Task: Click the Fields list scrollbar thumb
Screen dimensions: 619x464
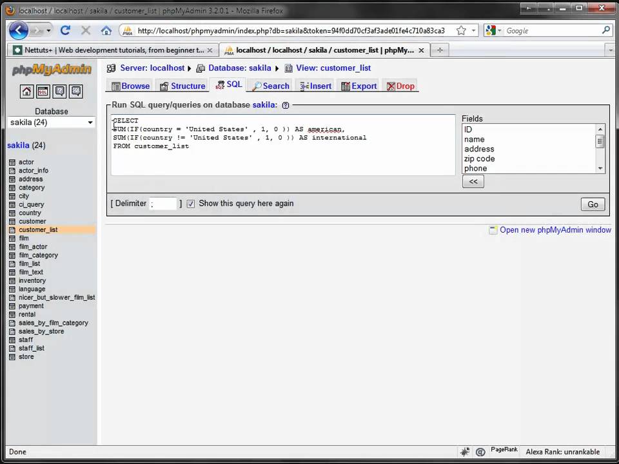Action: 600,141
